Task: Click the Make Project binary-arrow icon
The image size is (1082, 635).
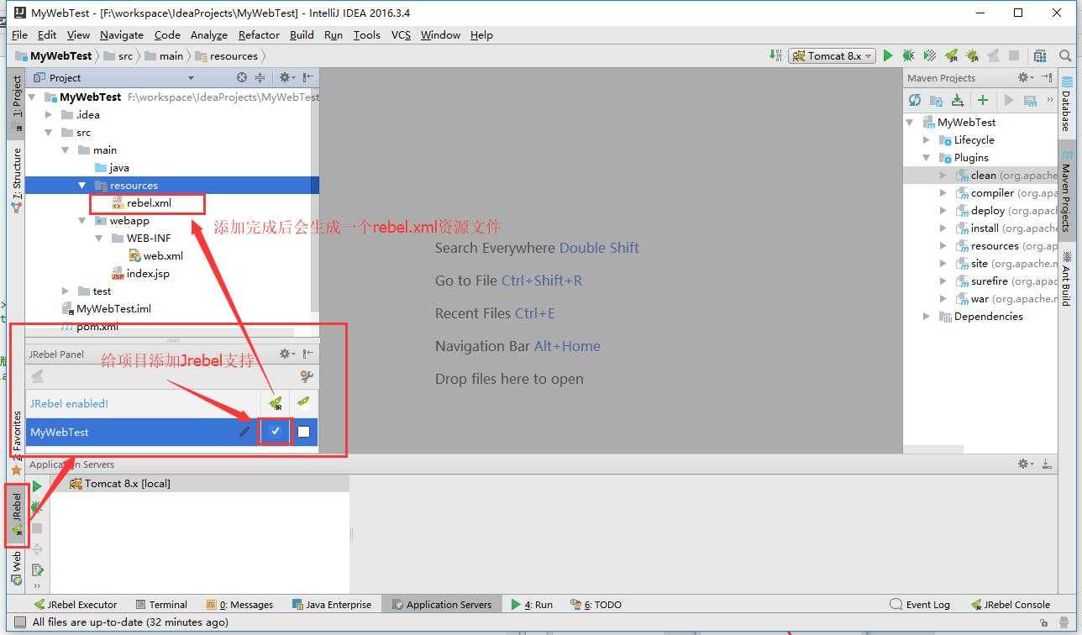Action: pos(775,55)
